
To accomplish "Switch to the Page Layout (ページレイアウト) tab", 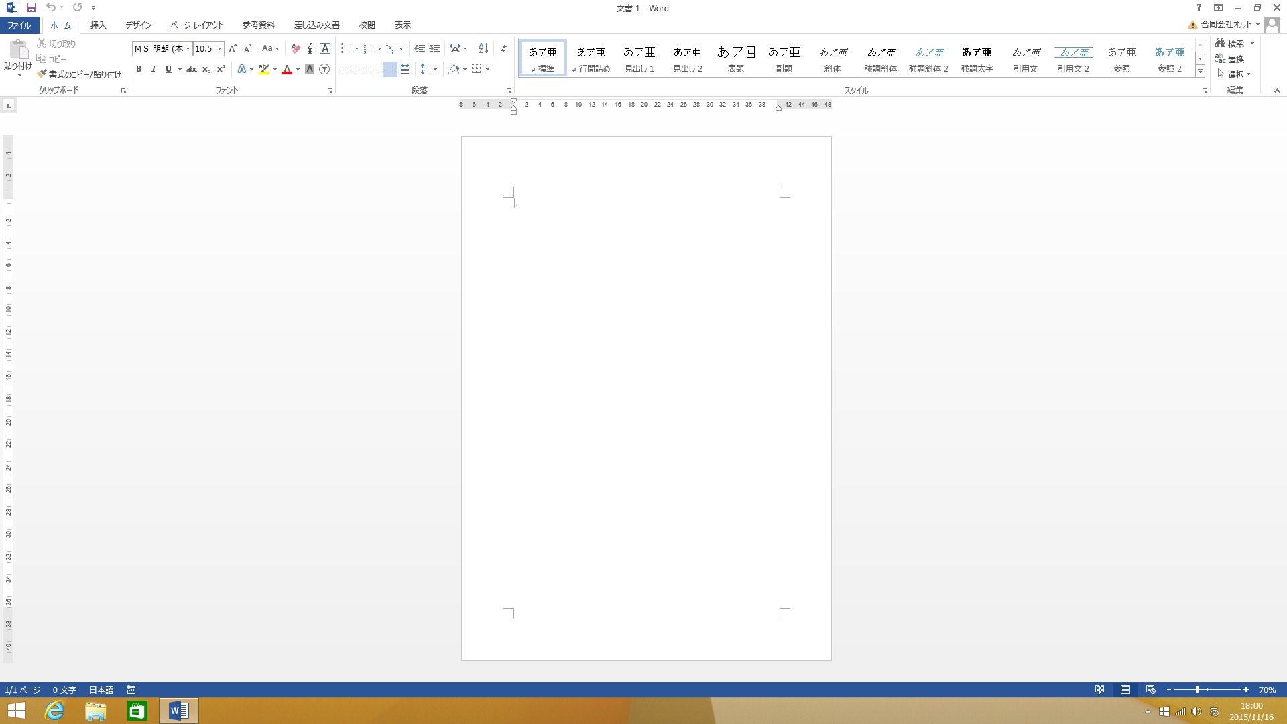I will (196, 25).
